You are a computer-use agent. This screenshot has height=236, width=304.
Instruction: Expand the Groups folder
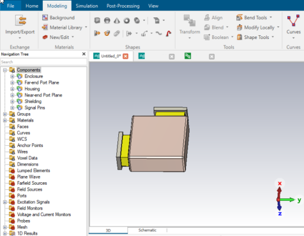[x=4, y=114]
